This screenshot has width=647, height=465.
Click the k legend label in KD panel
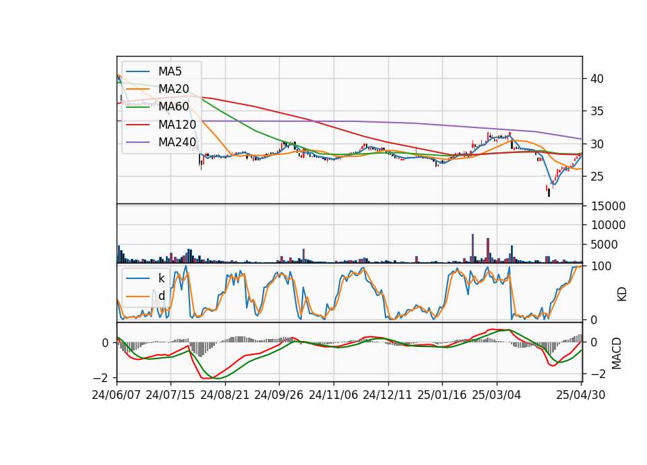point(162,278)
